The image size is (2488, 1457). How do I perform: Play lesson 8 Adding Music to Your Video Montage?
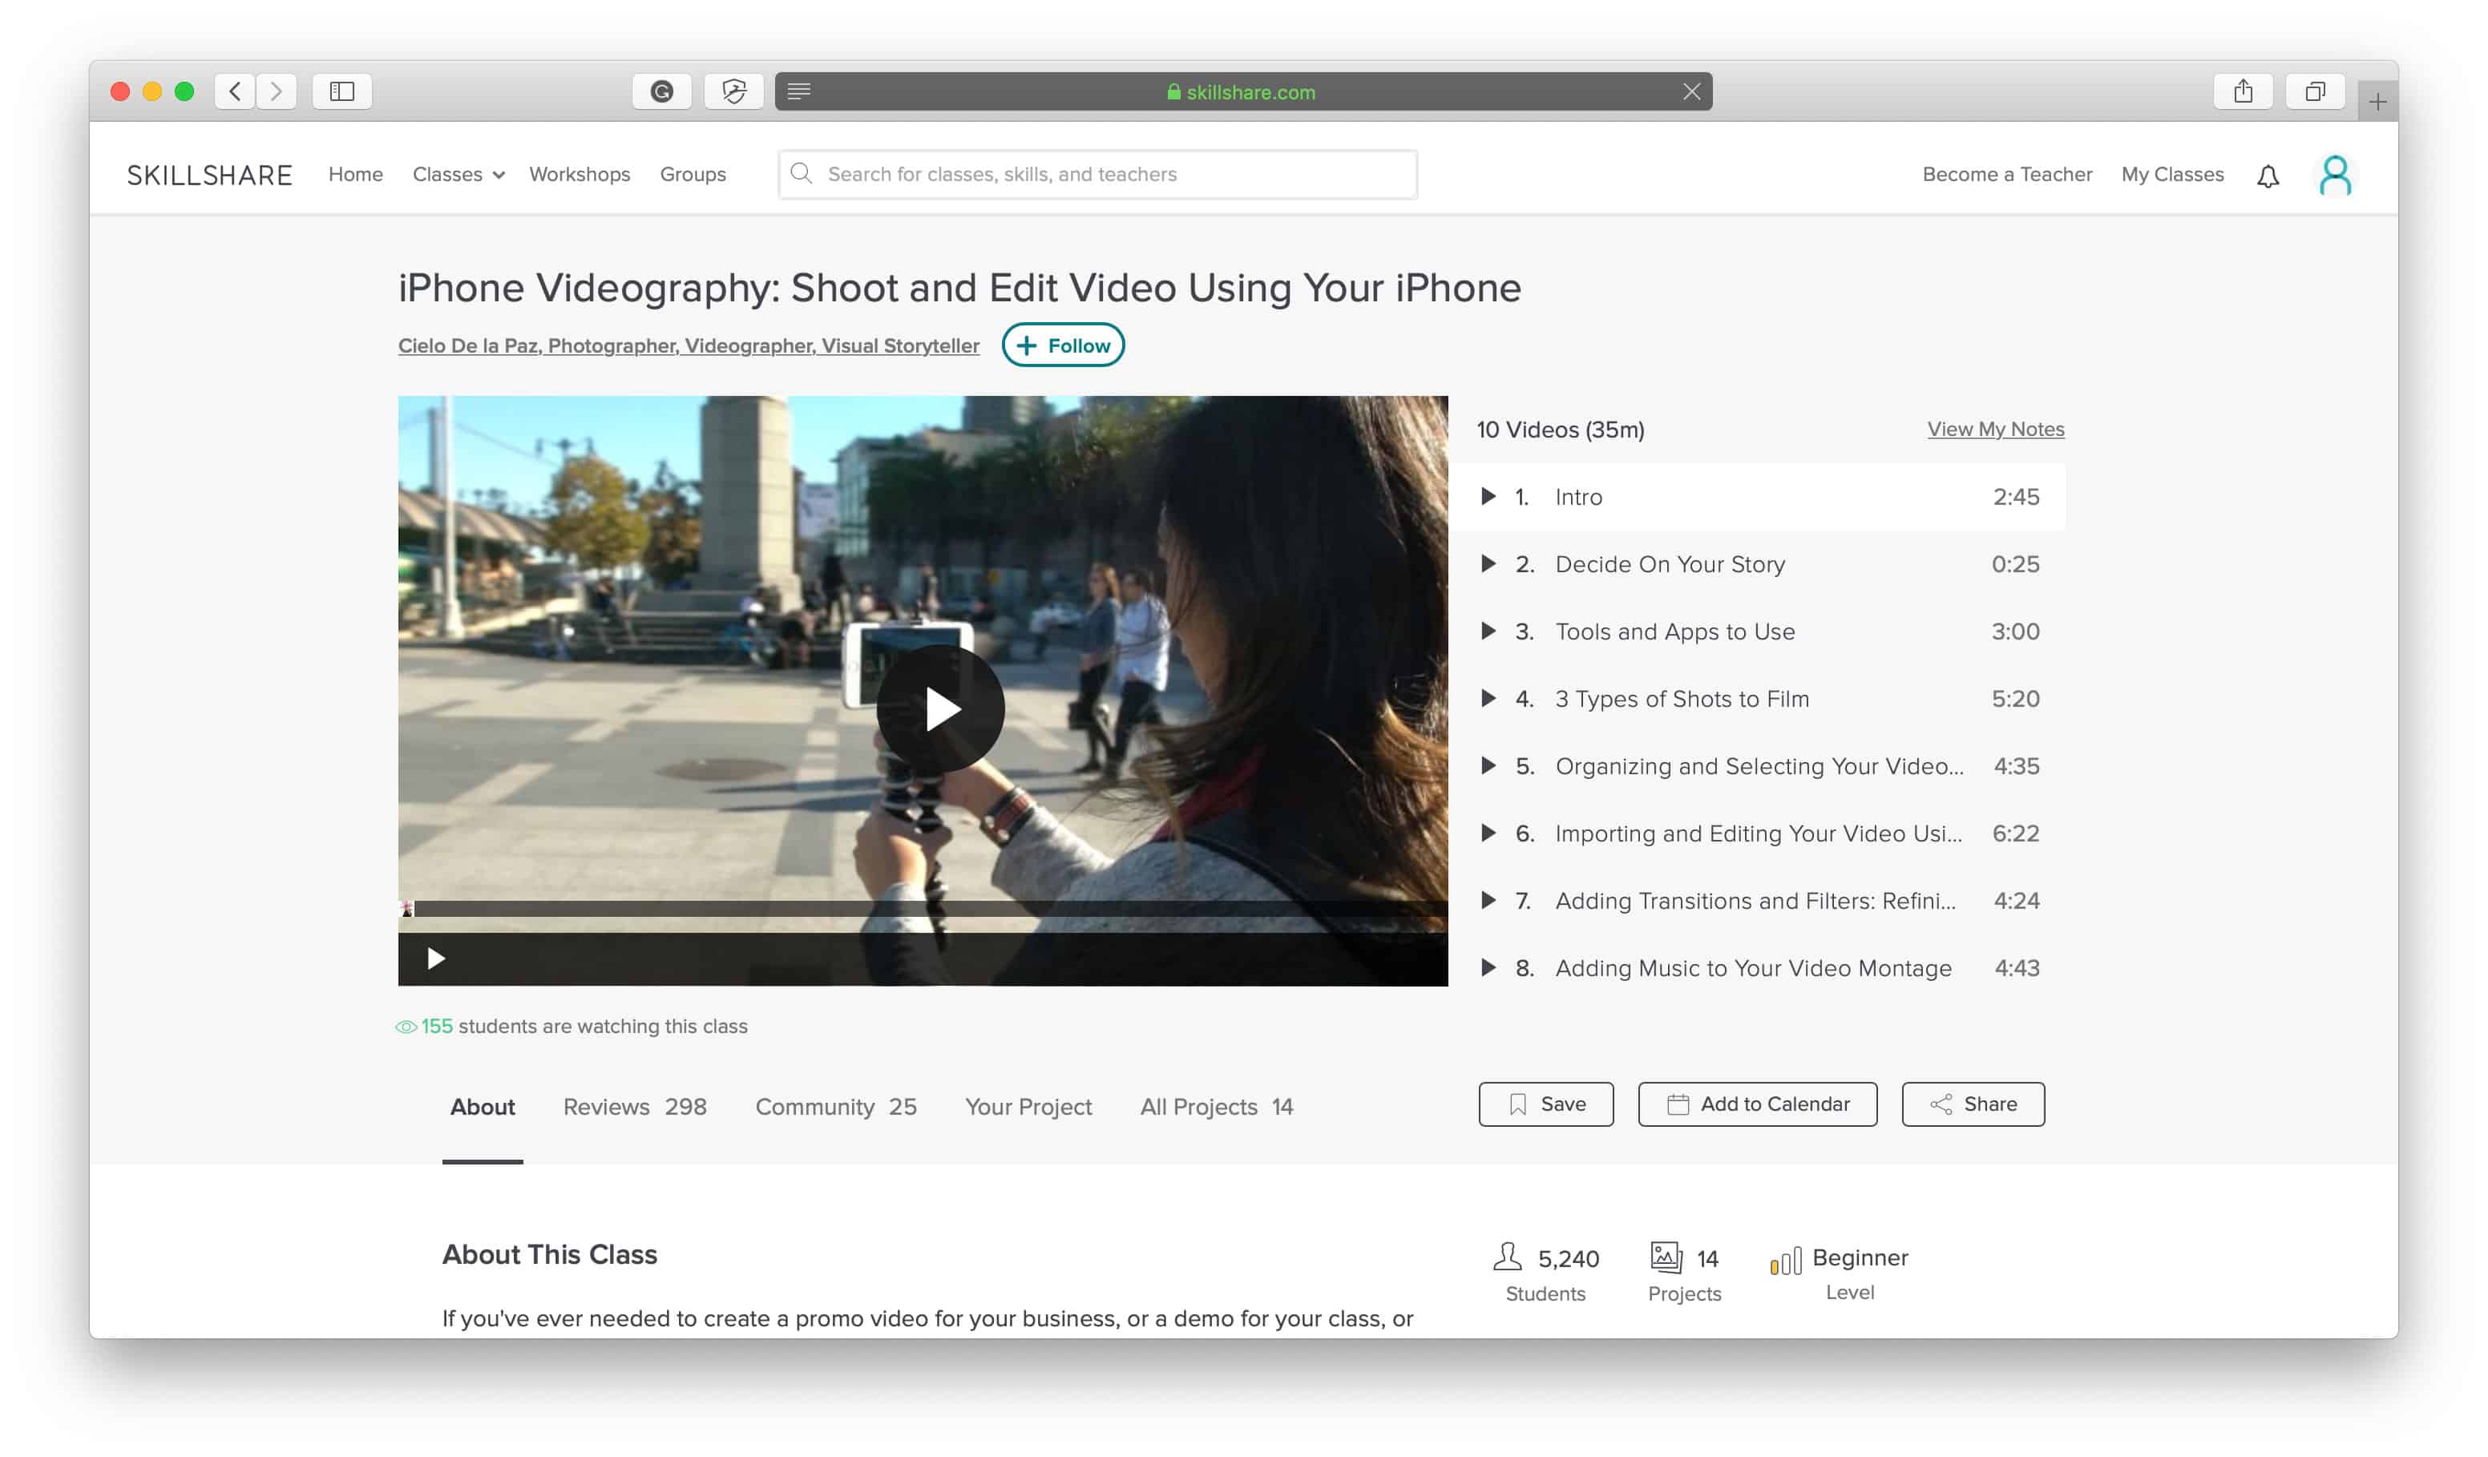[x=1758, y=967]
